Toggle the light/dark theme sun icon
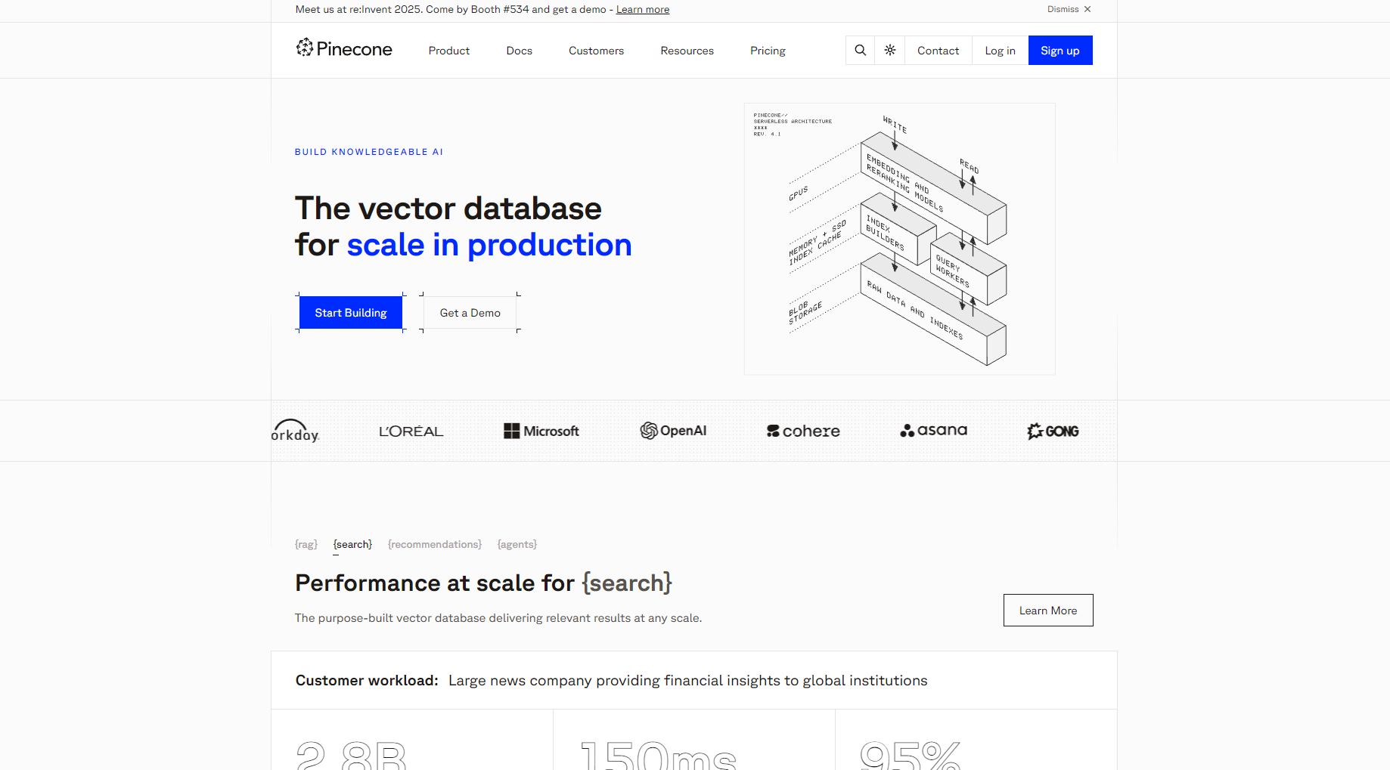Viewport: 1390px width, 770px height. click(890, 51)
